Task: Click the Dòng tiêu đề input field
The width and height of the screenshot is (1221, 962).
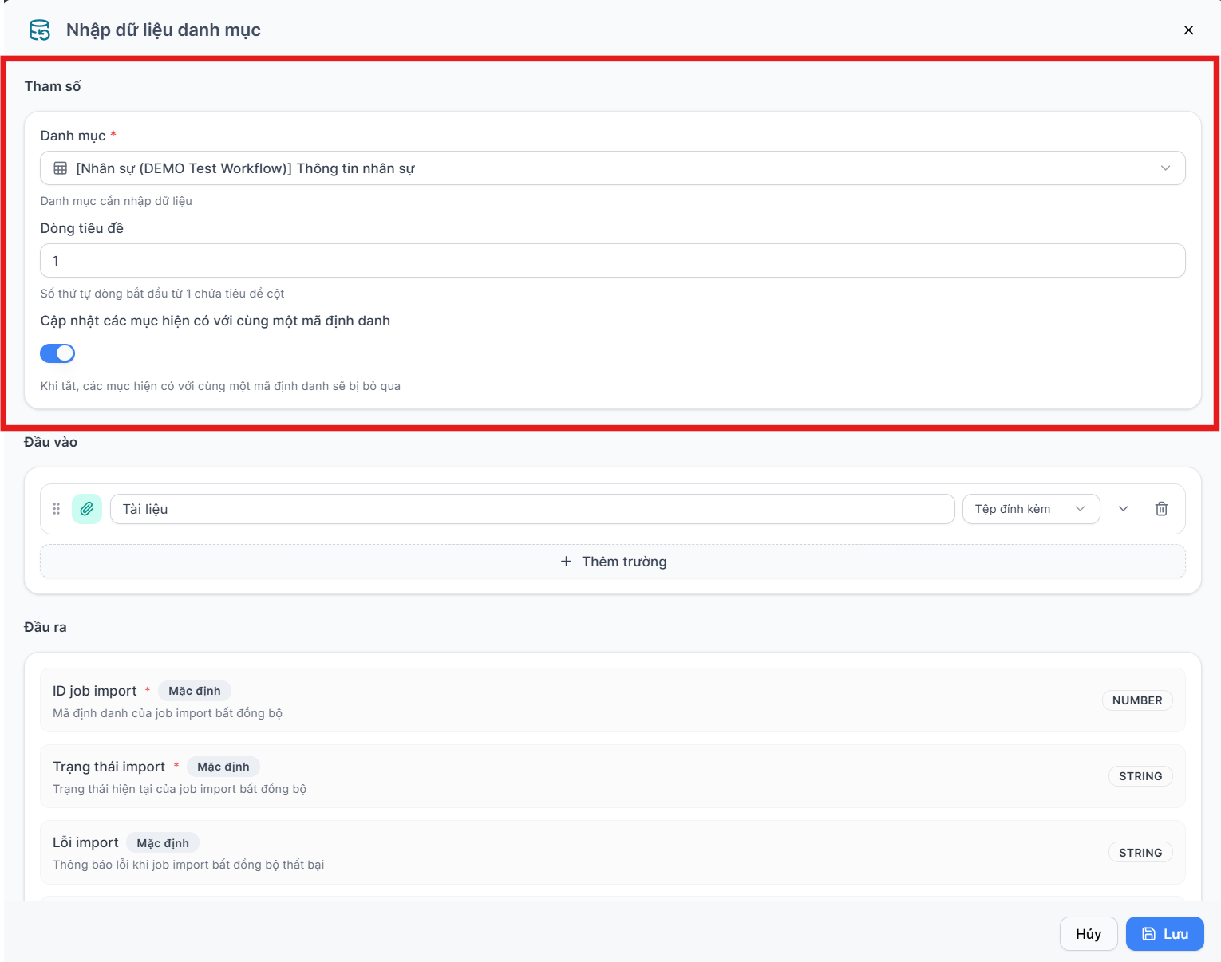Action: (612, 261)
